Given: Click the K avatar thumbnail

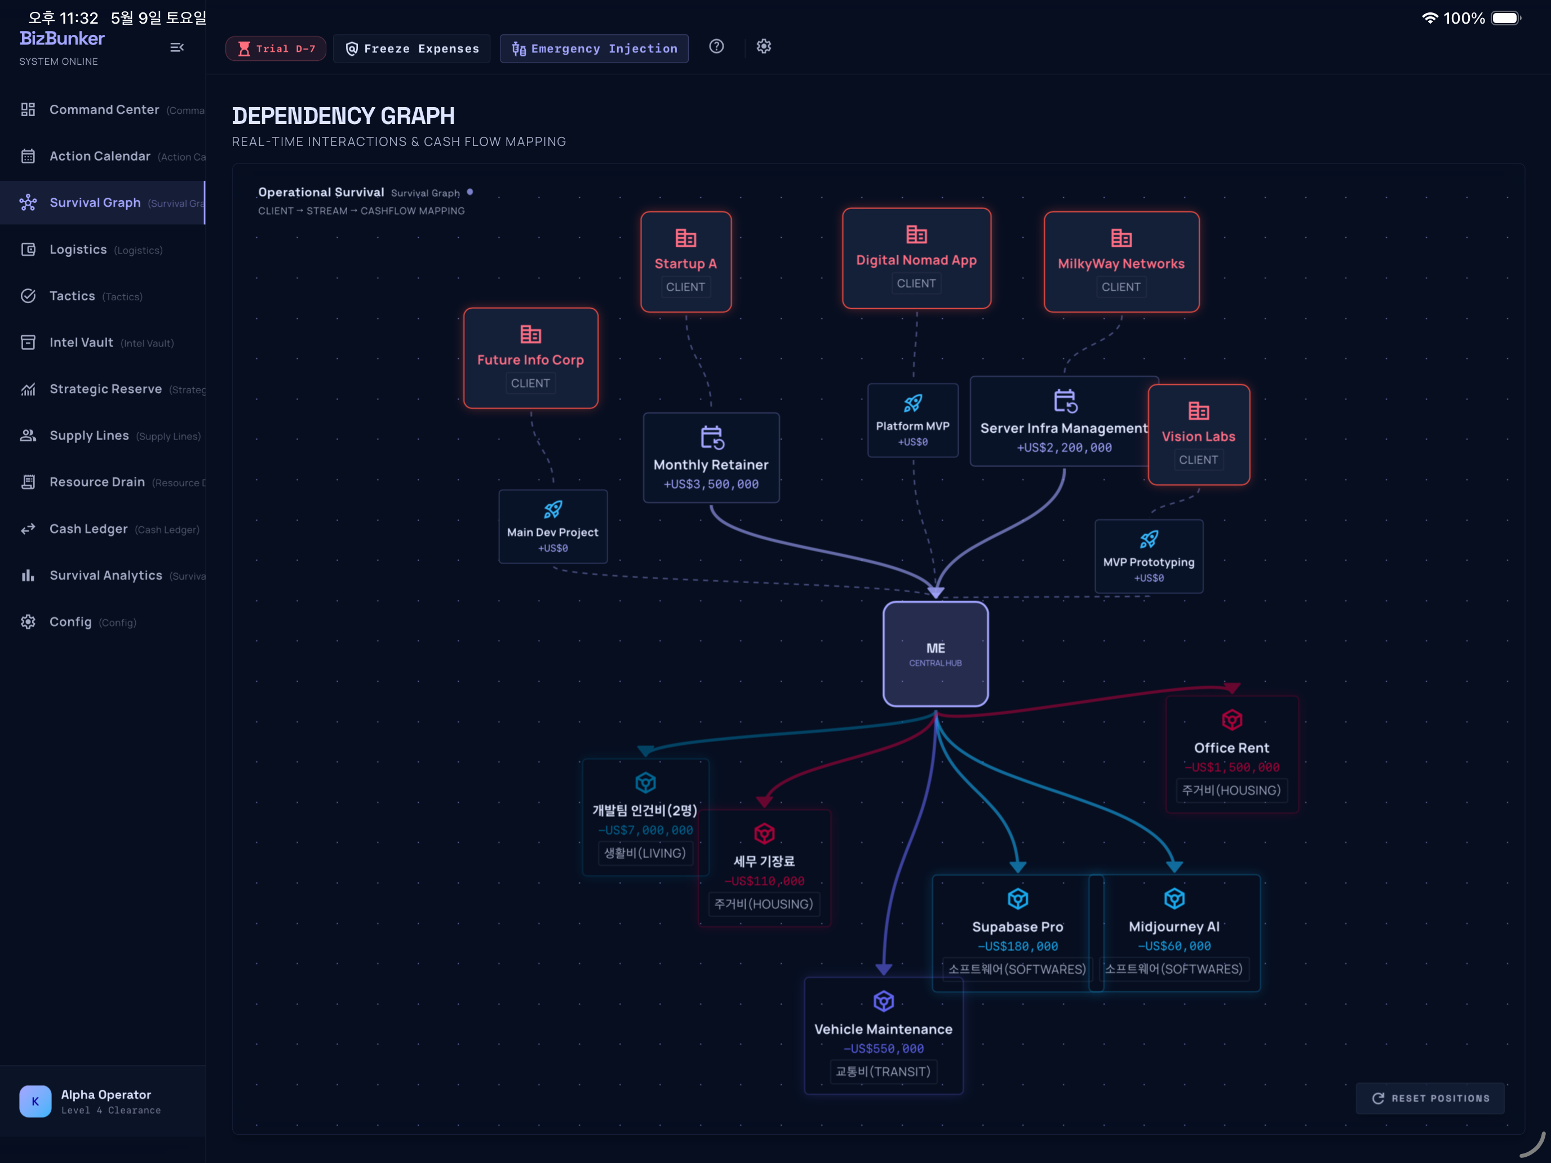Looking at the screenshot, I should pyautogui.click(x=35, y=1102).
